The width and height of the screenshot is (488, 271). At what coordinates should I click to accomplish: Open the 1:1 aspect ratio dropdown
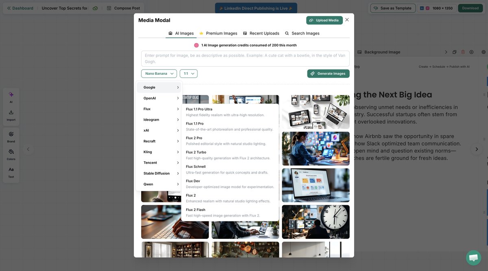point(189,74)
